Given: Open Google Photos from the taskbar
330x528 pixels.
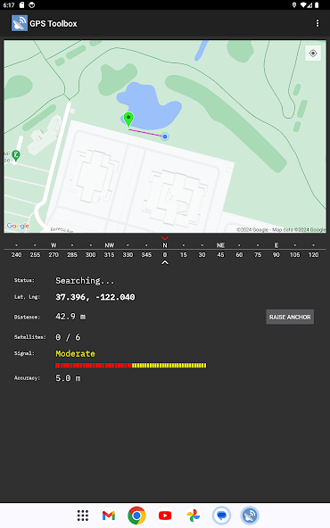Looking at the screenshot, I should 194,516.
